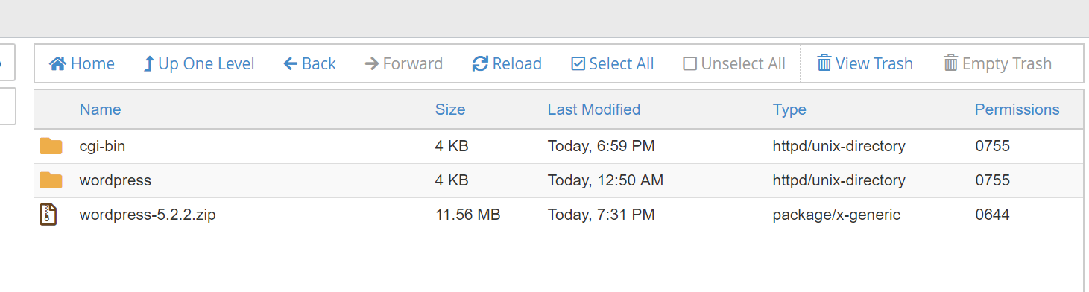Sort by Permissions column header
This screenshot has height=292, width=1089.
[1017, 110]
